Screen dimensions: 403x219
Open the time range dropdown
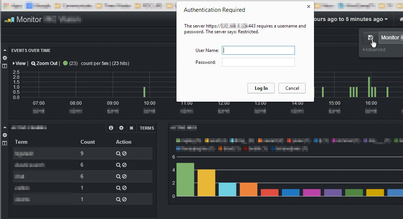pyautogui.click(x=351, y=19)
